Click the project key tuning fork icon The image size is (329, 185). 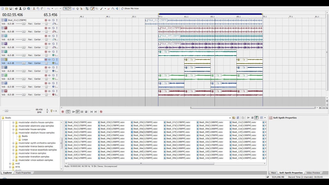[x=51, y=111]
